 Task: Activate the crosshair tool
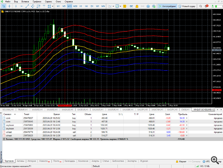pyautogui.click(x=9, y=6)
